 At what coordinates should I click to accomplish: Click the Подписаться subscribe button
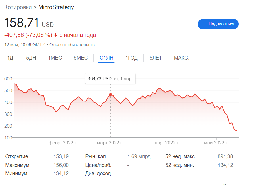(218, 24)
